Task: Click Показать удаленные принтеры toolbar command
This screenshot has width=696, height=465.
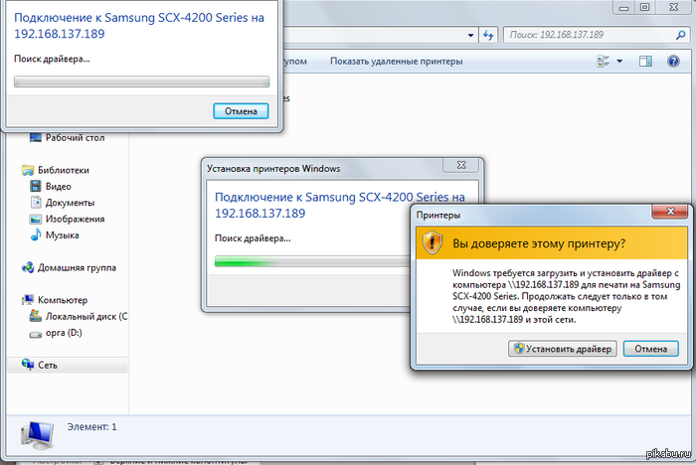Action: tap(396, 62)
